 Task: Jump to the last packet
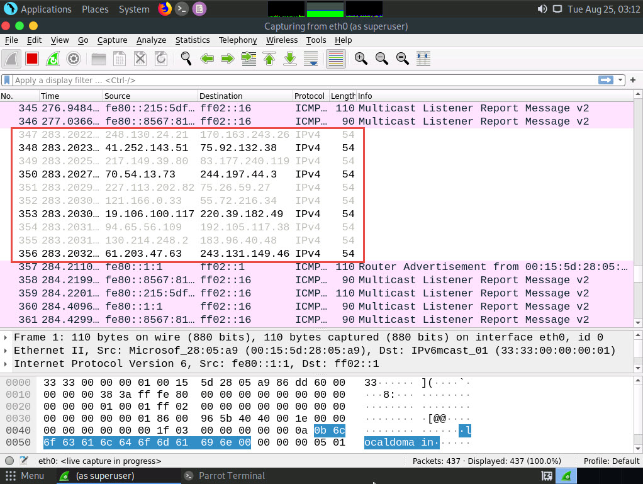[x=290, y=59]
